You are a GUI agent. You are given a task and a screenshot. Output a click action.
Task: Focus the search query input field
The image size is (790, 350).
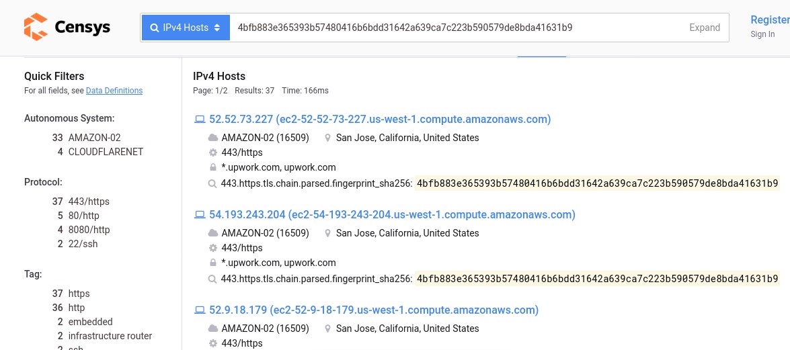click(459, 28)
